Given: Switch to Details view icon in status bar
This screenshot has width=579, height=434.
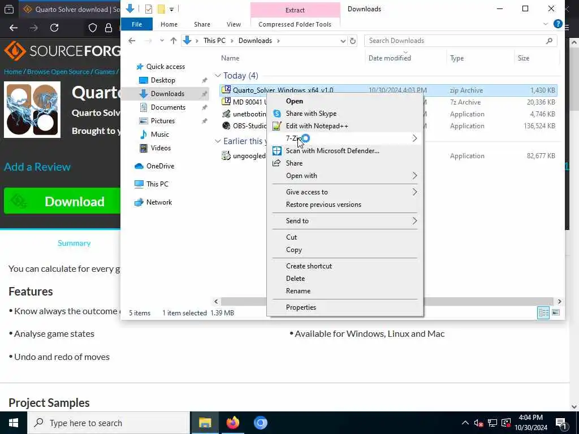Looking at the screenshot, I should pos(543,313).
